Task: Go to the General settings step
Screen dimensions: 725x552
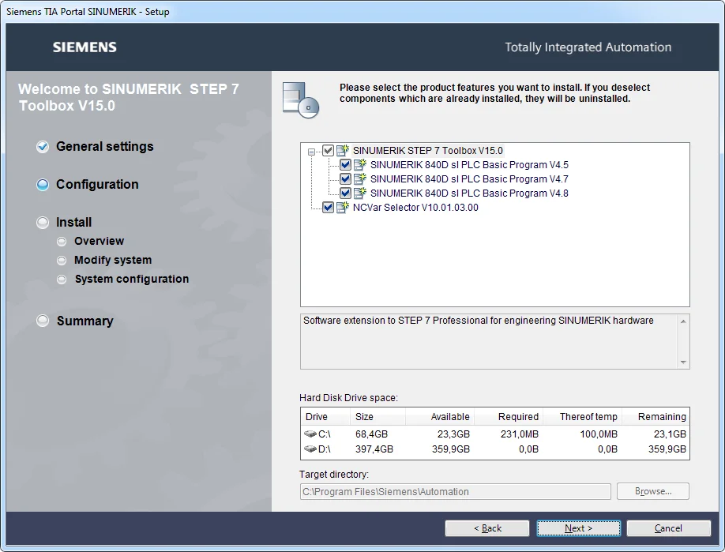Action: click(x=104, y=147)
